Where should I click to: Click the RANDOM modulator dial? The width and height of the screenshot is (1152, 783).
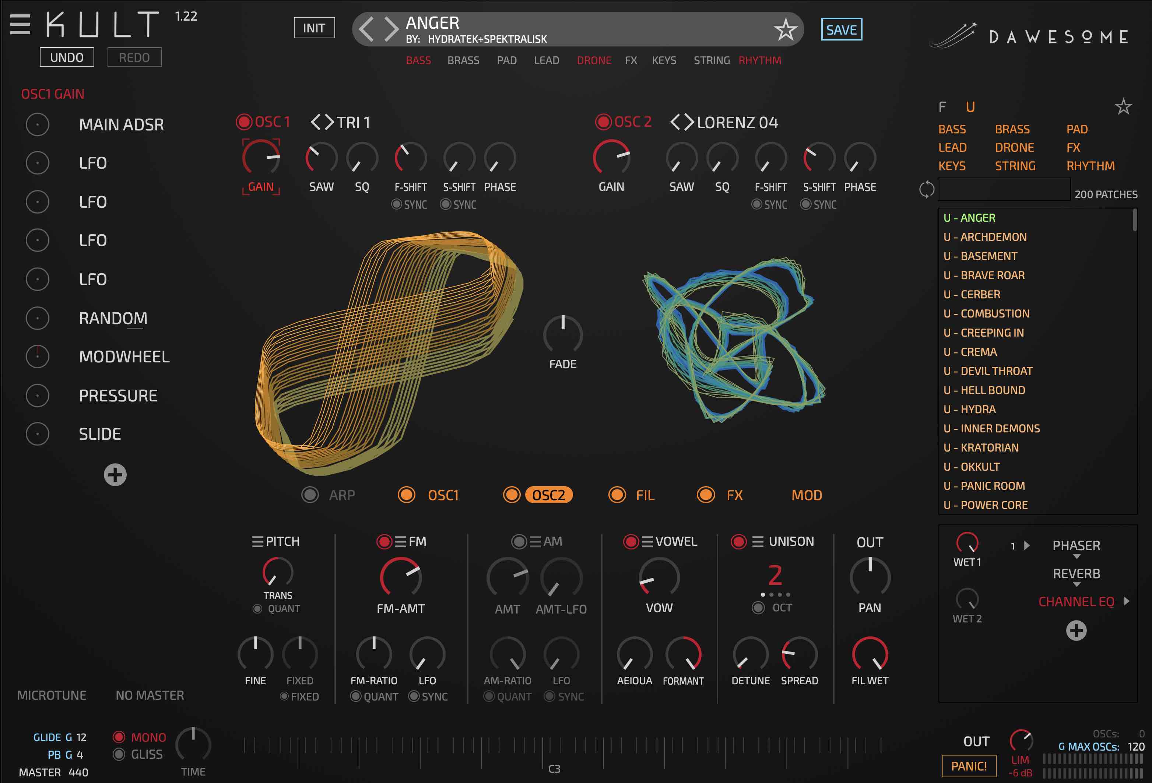pos(37,318)
